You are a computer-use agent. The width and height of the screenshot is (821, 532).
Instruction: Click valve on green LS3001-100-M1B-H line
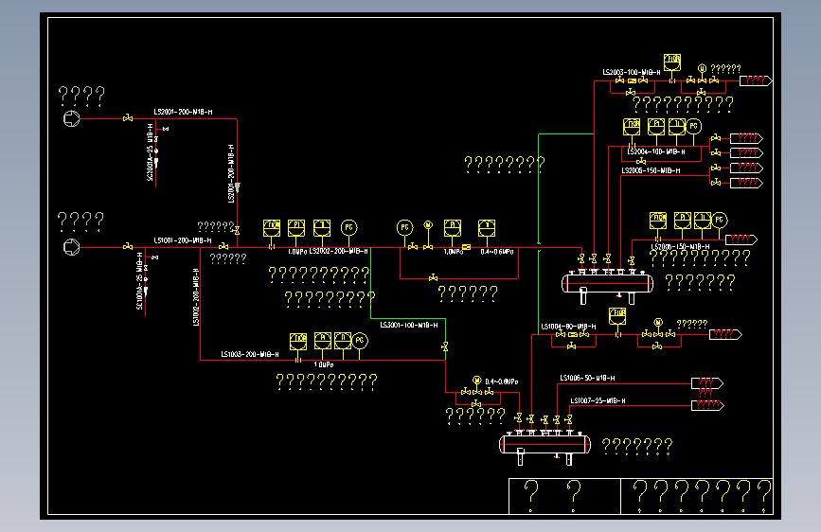click(x=445, y=346)
